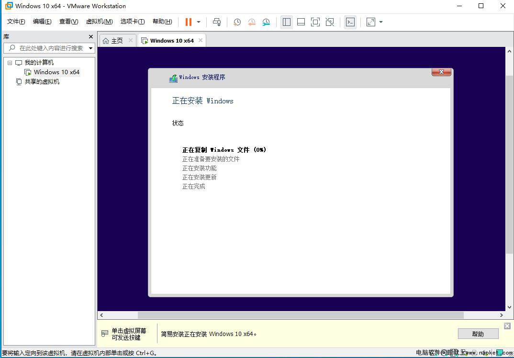
Task: Click the 正在安装功能 line
Action: (199, 168)
